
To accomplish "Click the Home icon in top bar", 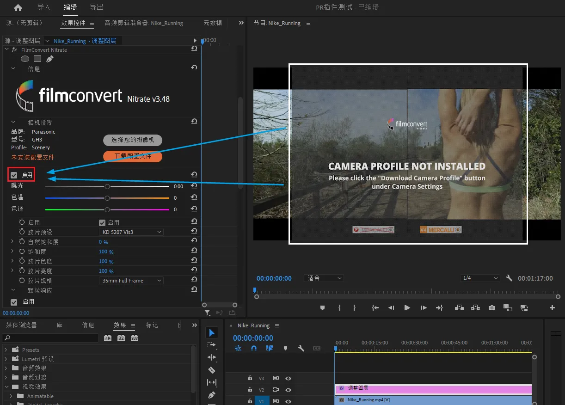I will coord(18,7).
